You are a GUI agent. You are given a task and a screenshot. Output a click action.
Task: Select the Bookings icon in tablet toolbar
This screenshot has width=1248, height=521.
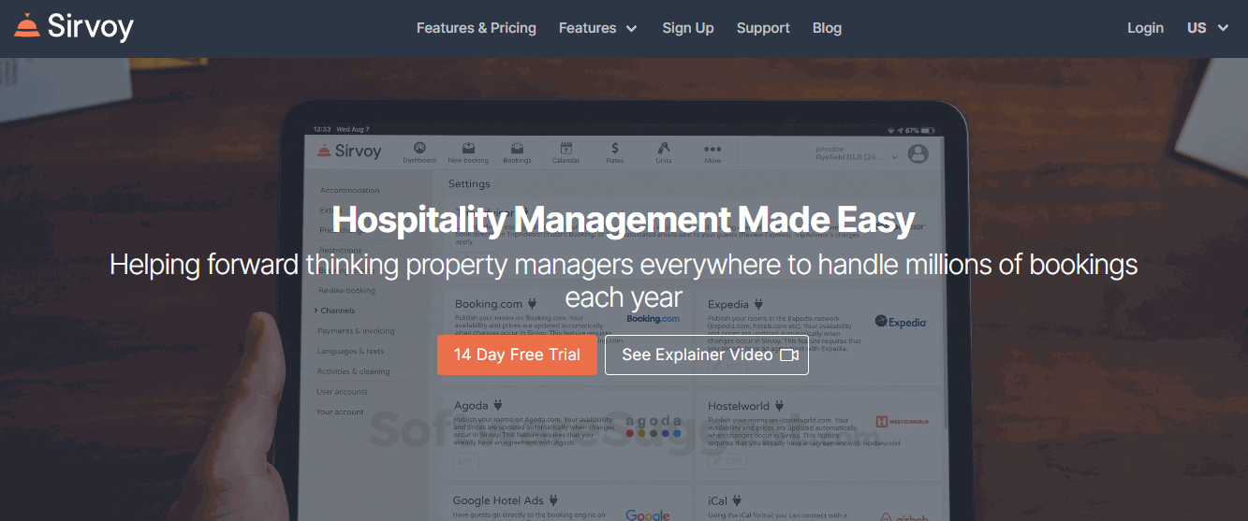(x=517, y=148)
